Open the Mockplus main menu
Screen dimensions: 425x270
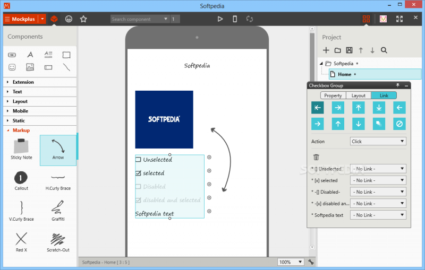21,19
